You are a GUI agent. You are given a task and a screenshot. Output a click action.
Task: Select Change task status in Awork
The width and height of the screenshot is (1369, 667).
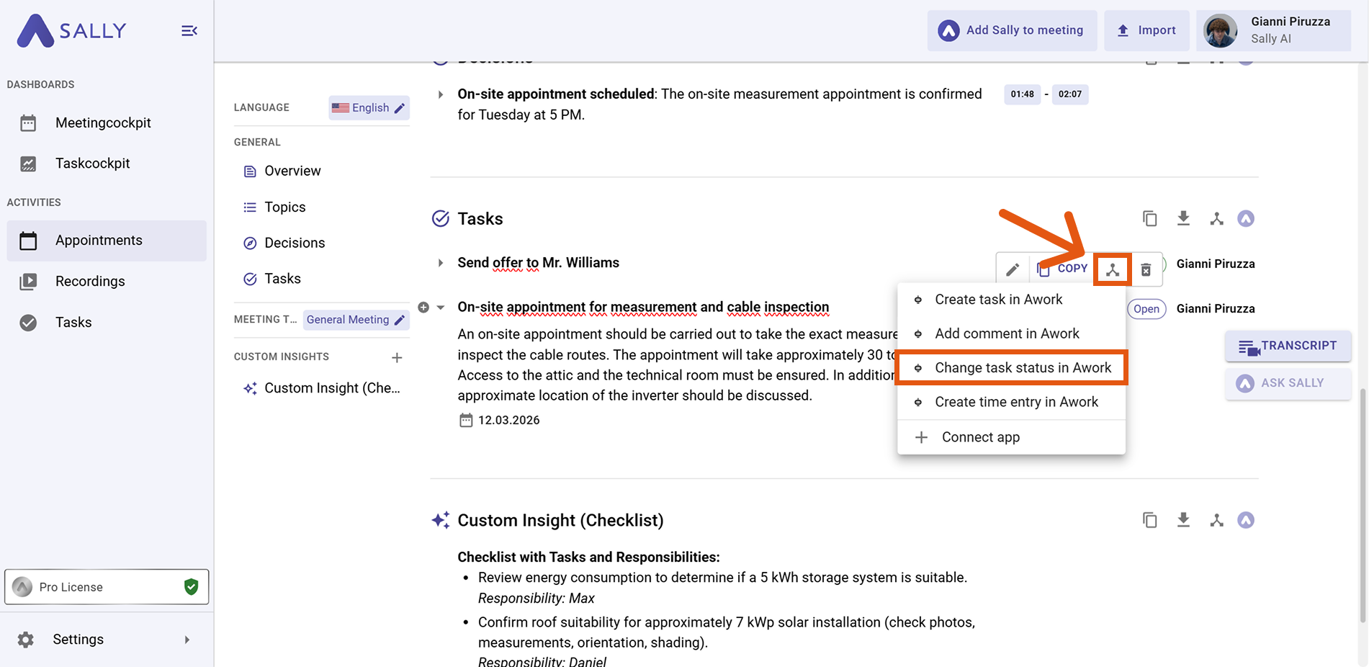1022,368
